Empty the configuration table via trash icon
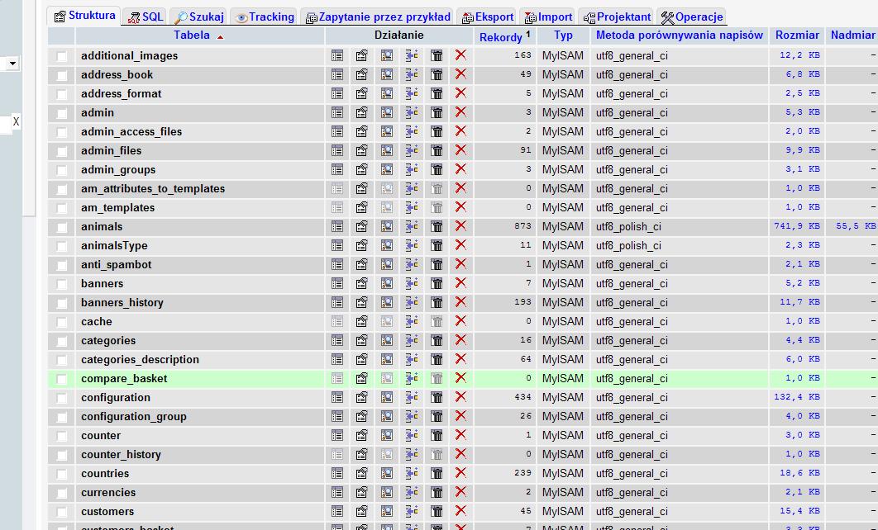 [x=437, y=397]
